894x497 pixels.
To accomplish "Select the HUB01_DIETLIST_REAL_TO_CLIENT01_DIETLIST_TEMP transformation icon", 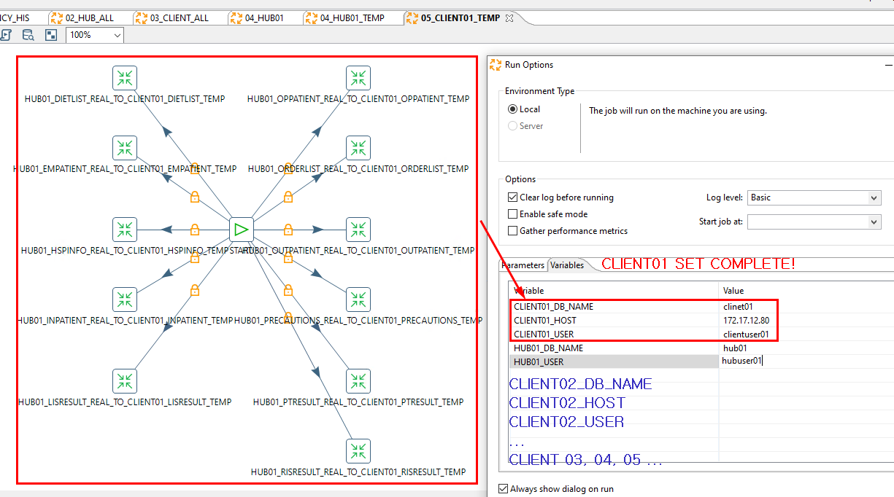I will (x=124, y=77).
